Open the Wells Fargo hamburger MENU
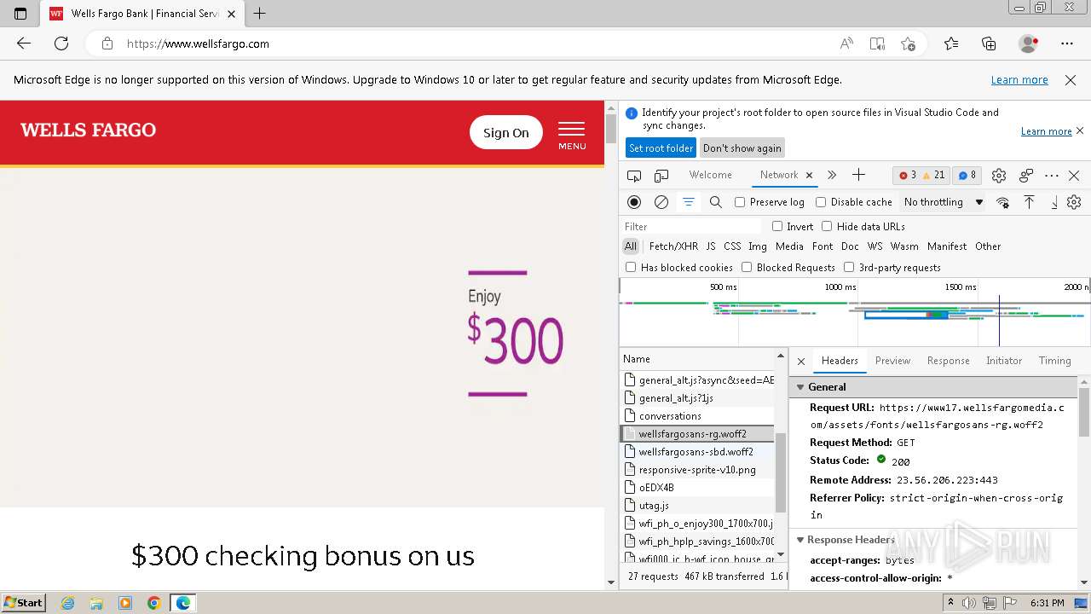Image resolution: width=1091 pixels, height=614 pixels. pos(572,135)
